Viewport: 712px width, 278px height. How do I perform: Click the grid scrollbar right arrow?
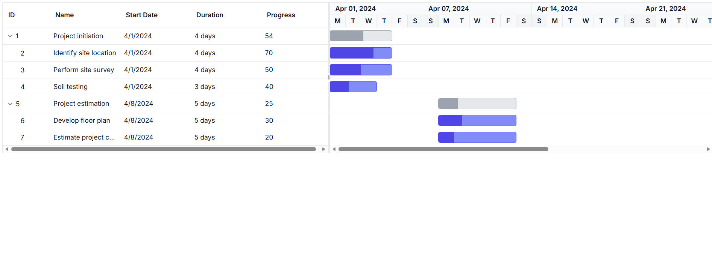323,149
